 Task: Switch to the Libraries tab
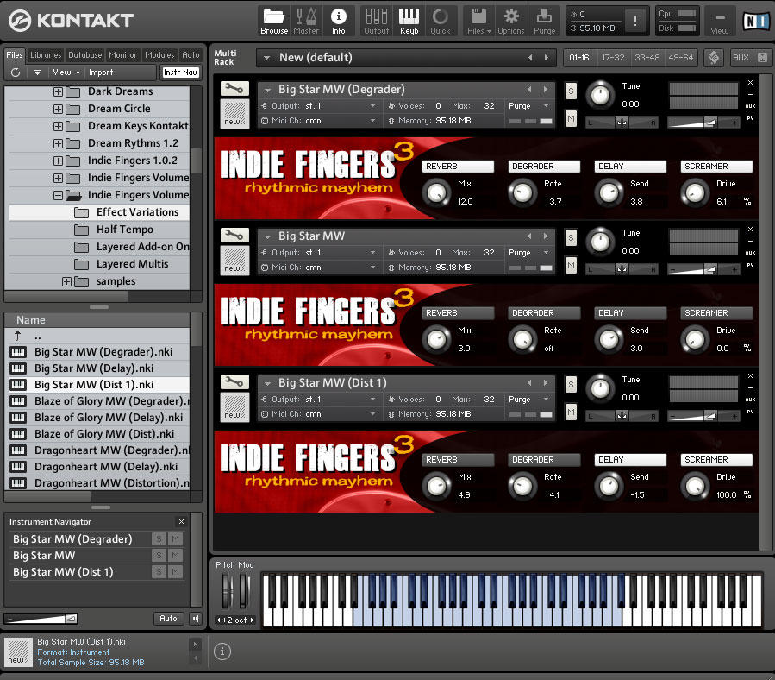[46, 55]
